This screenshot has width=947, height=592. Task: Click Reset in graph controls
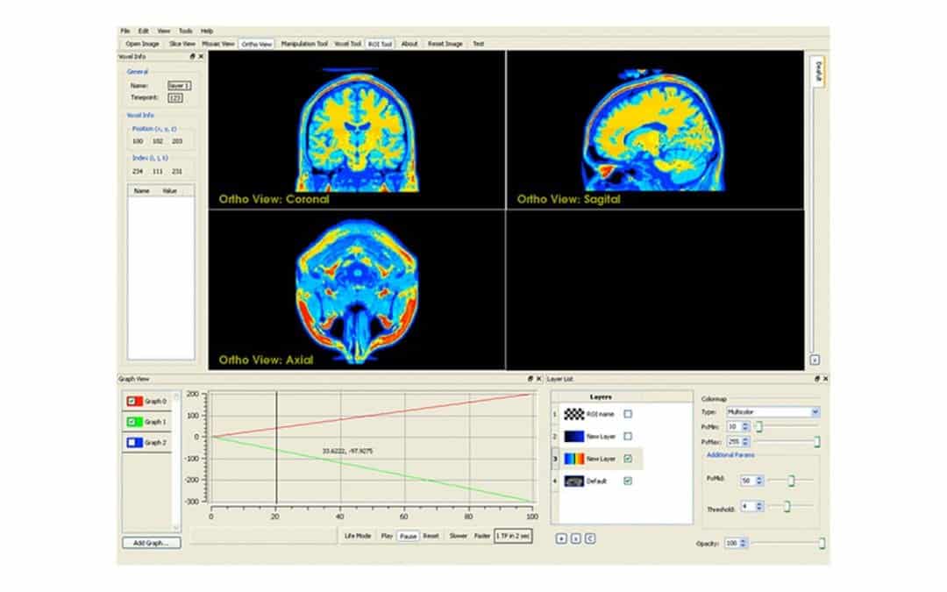[431, 536]
